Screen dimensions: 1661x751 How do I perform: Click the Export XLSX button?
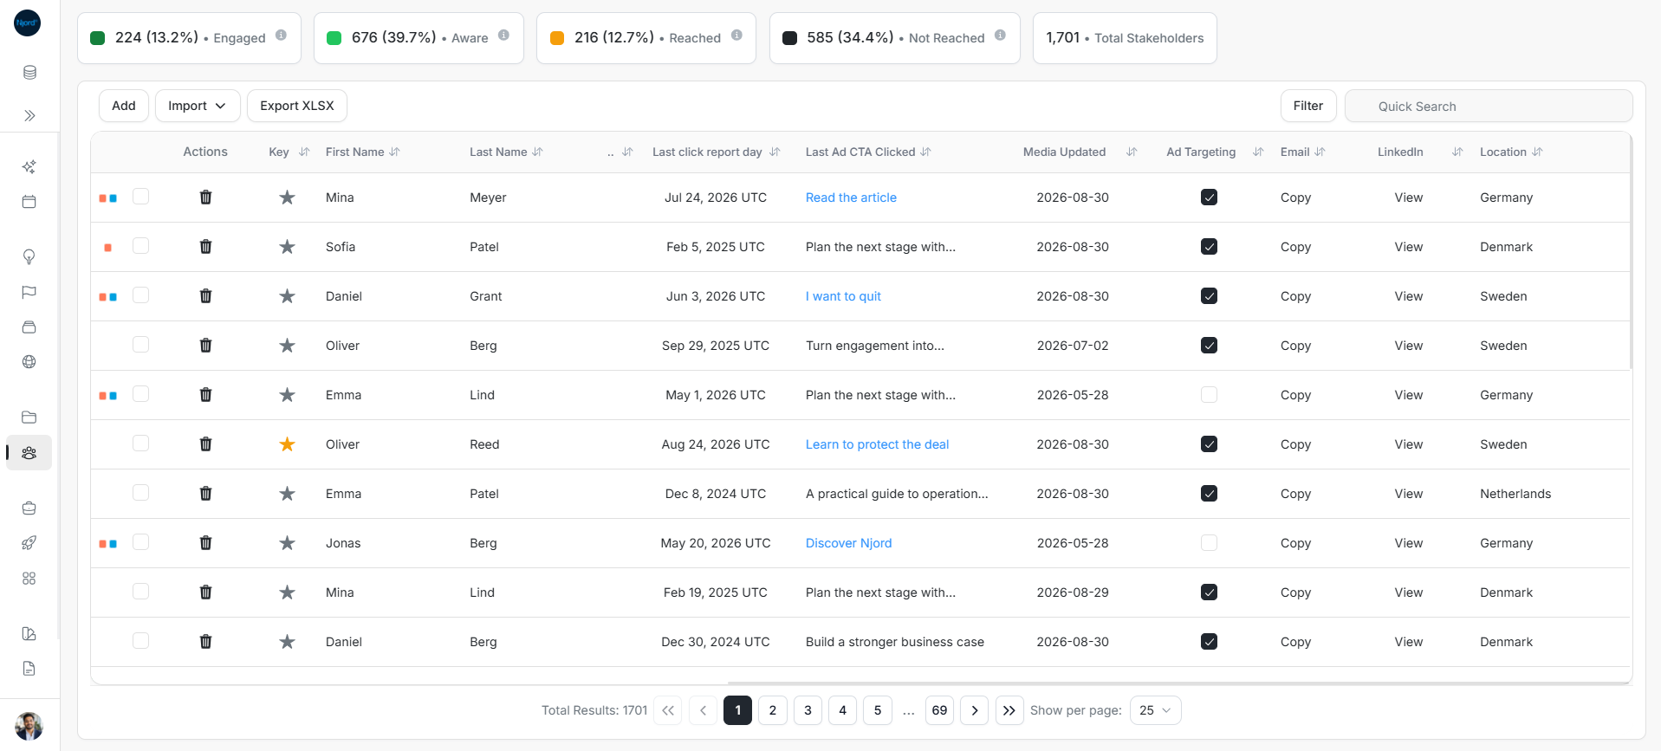[297, 106]
